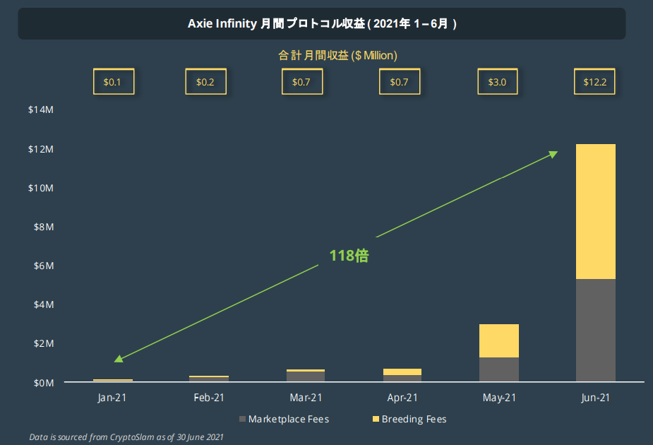Click the Mar-21 axis label

(x=306, y=398)
